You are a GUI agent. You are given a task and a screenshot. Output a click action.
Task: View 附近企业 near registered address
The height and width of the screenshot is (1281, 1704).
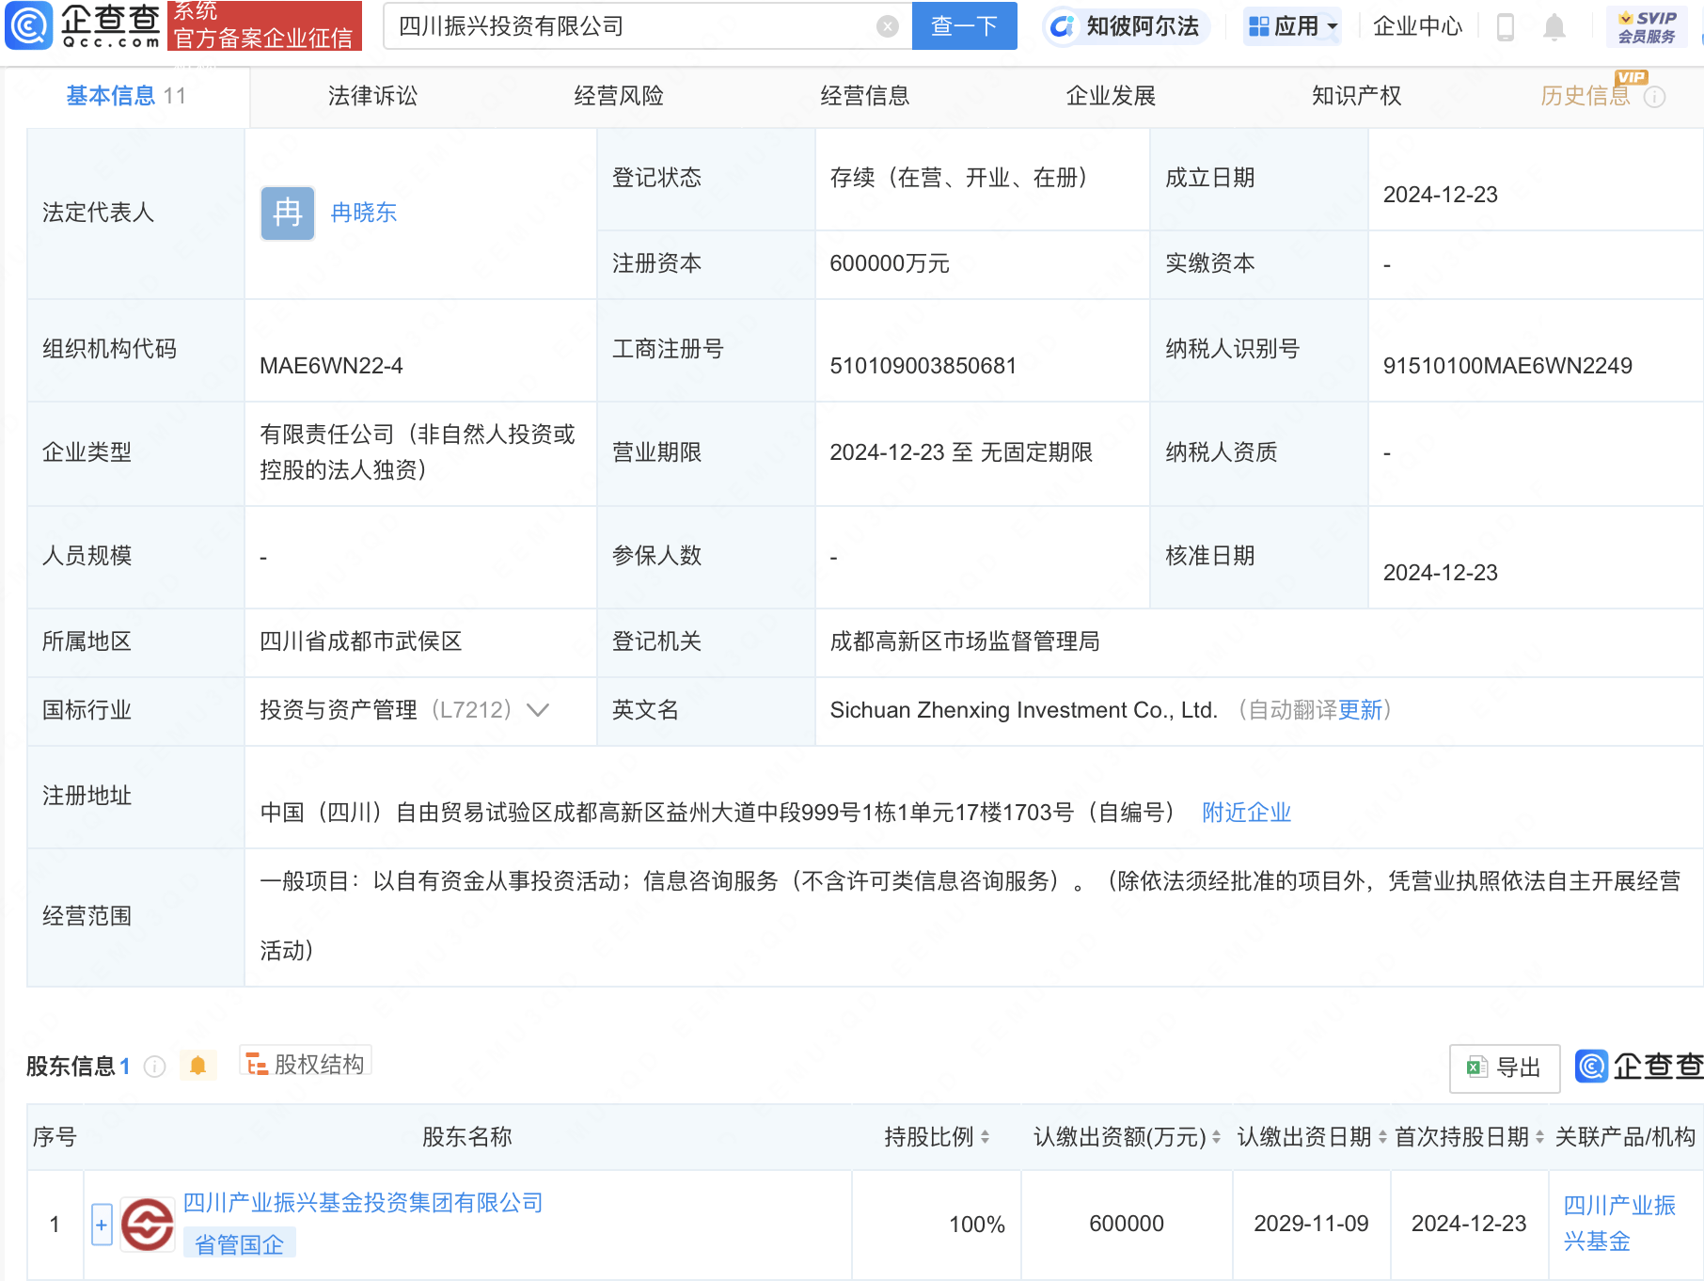(x=1246, y=813)
